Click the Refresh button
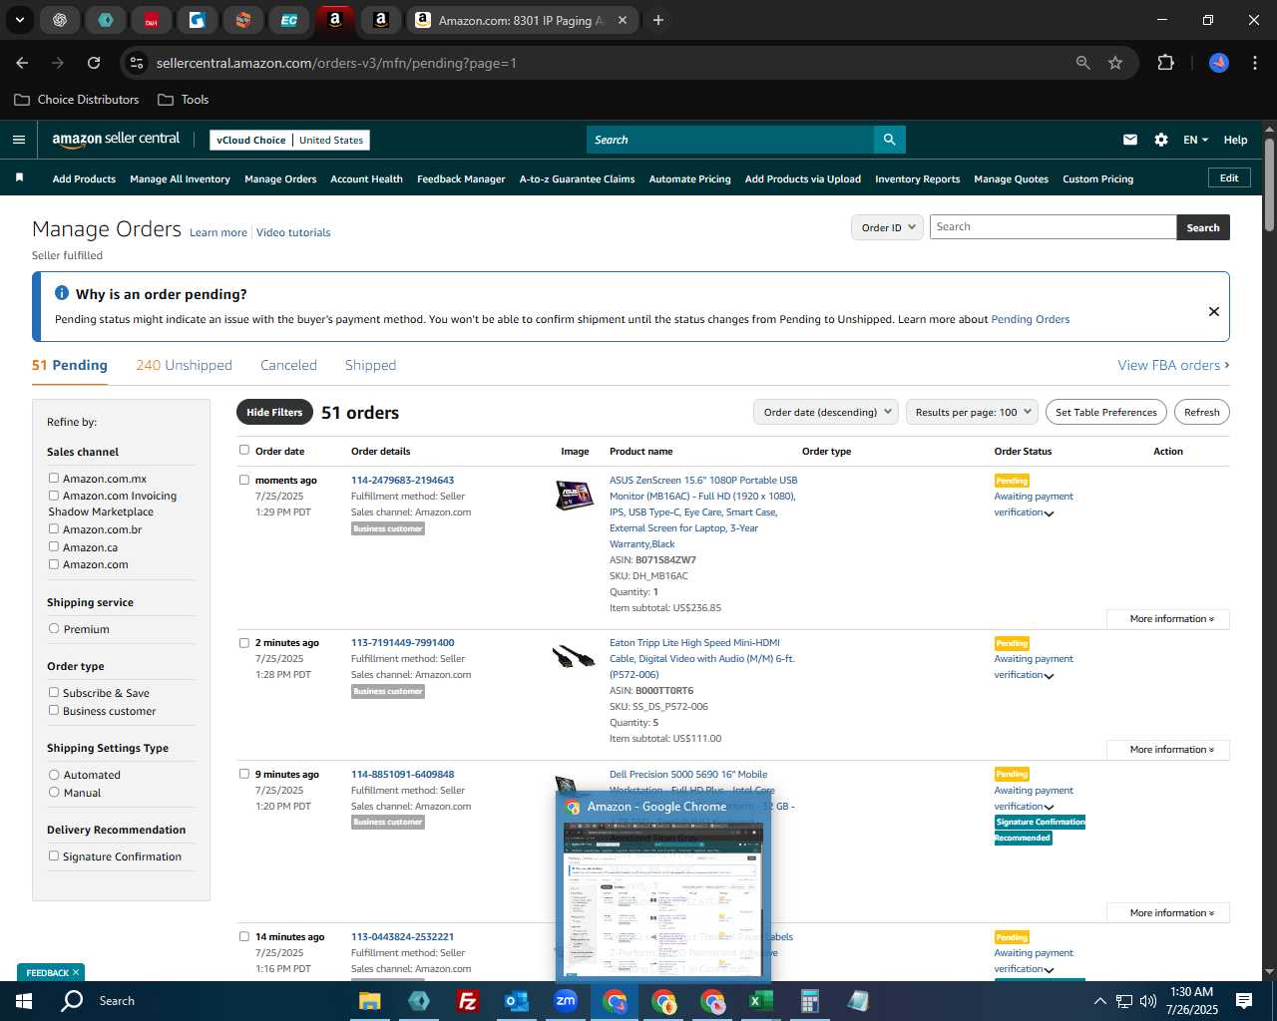 [1202, 412]
